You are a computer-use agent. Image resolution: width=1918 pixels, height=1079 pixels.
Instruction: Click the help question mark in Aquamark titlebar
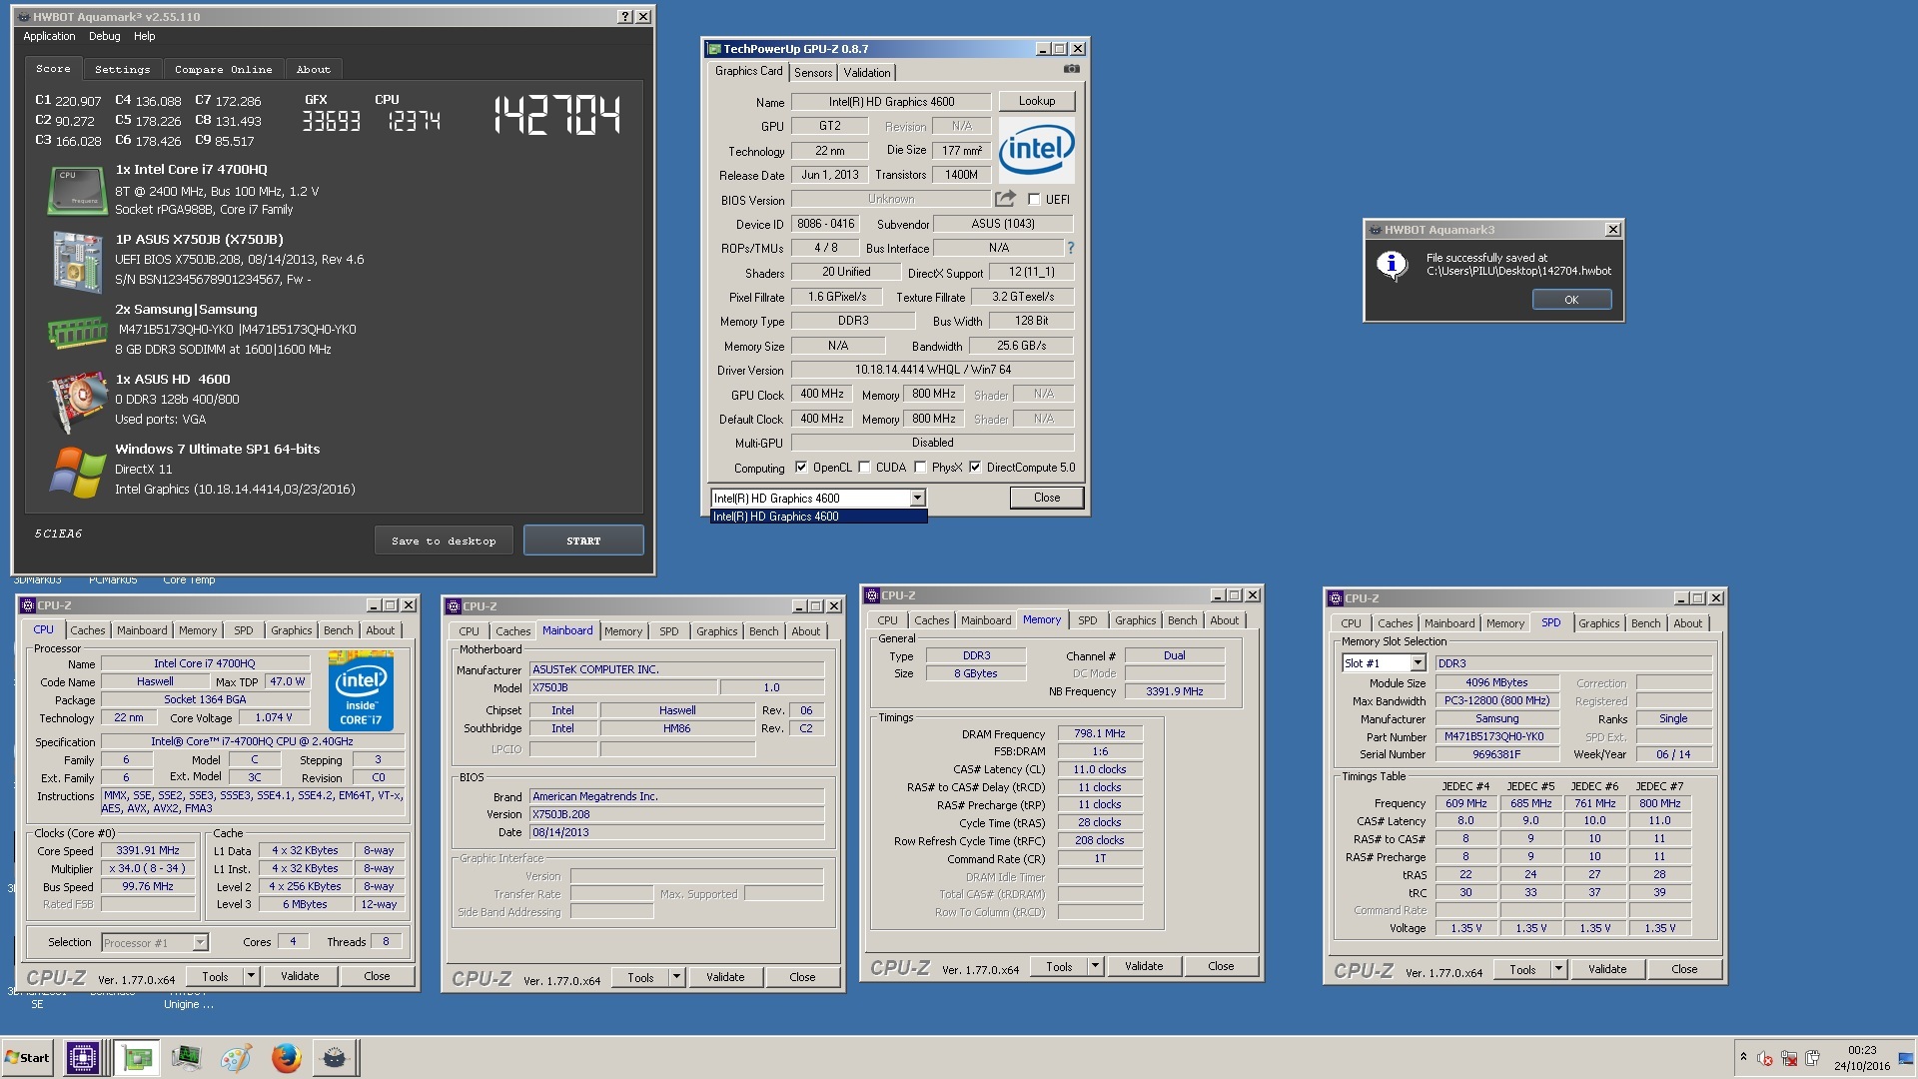point(624,17)
